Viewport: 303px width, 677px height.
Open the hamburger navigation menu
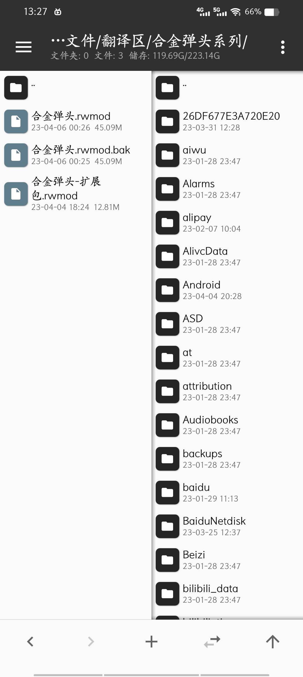(24, 47)
